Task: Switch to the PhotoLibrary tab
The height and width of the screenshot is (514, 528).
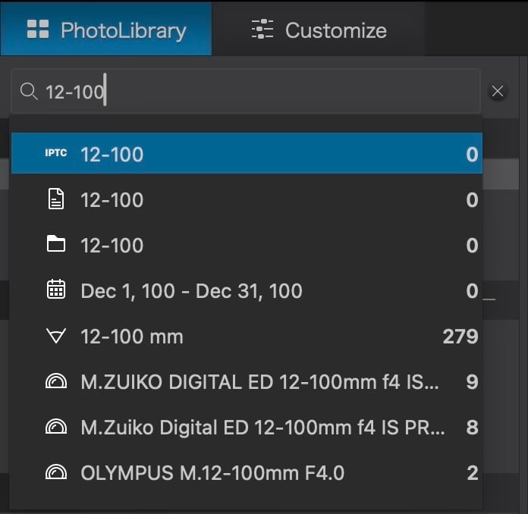Action: coord(106,30)
